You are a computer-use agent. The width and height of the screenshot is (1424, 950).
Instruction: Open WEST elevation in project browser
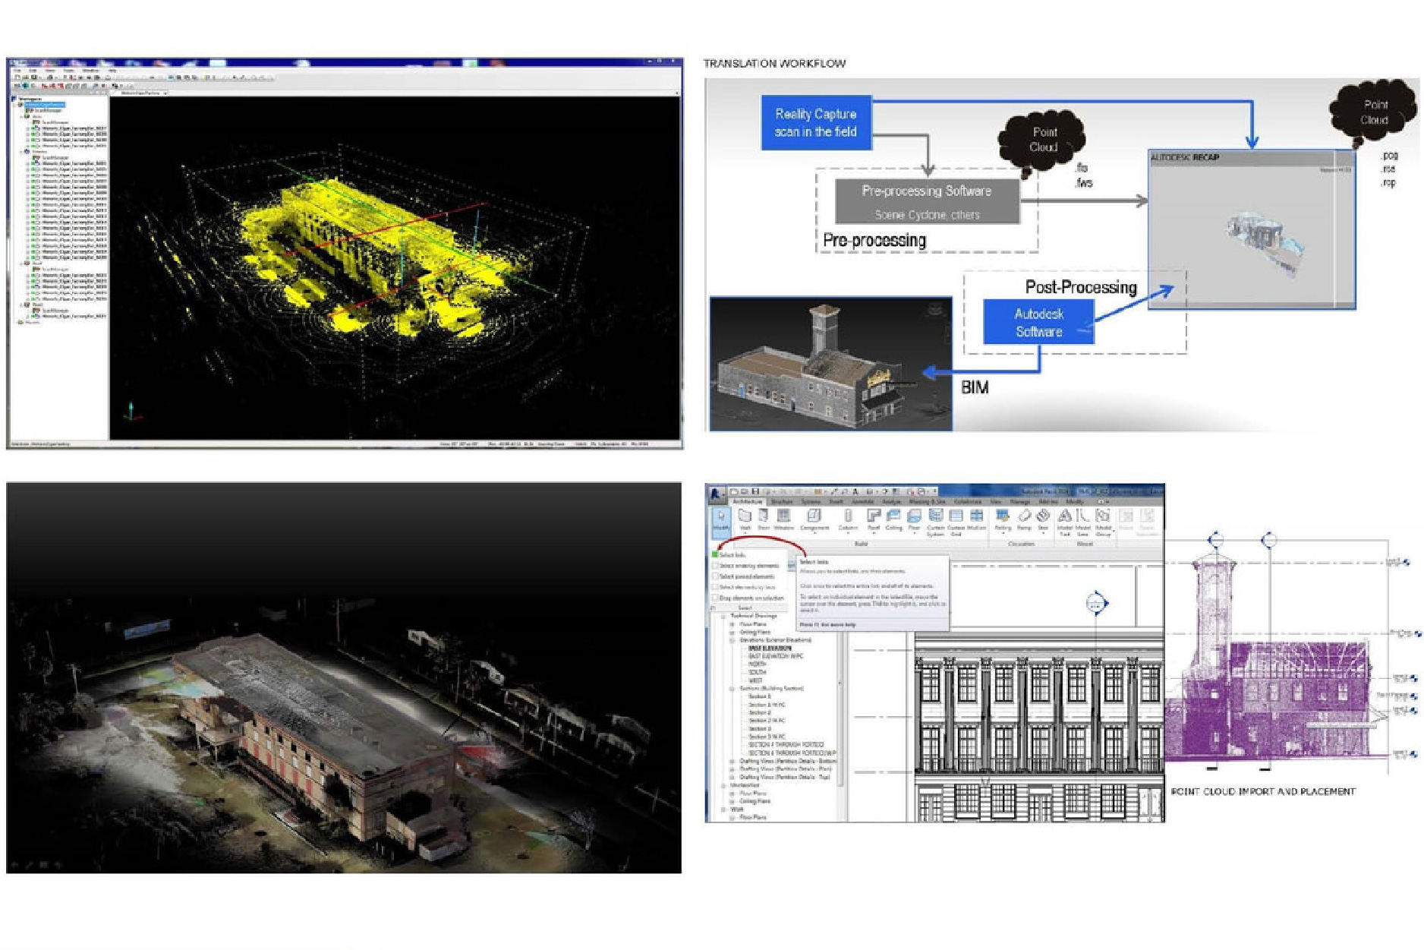(x=755, y=680)
